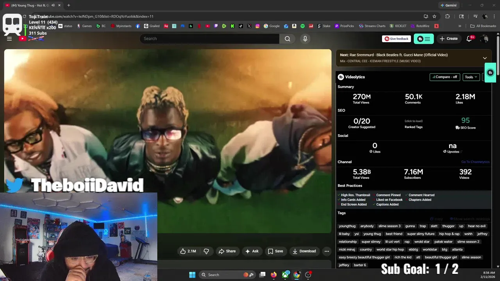The image size is (500, 281).
Task: Open the new tab plus button
Action: pyautogui.click(x=68, y=5)
